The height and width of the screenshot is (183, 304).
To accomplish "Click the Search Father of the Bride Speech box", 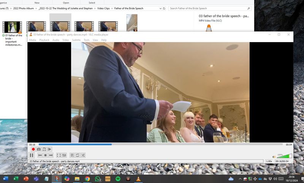I will pyautogui.click(x=207, y=8).
